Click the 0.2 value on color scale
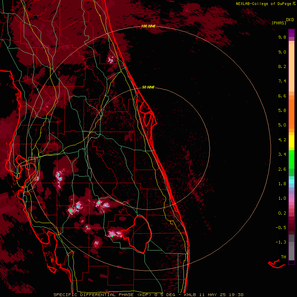 tap(282, 213)
